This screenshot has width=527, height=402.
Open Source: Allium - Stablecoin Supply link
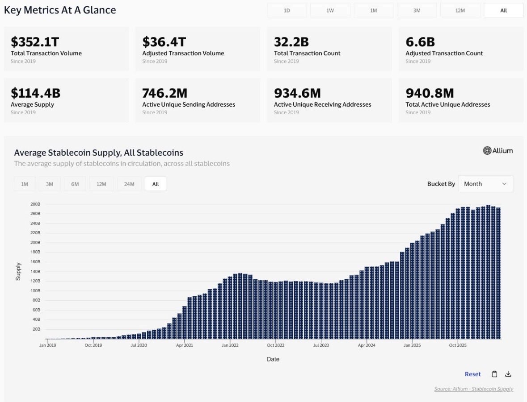click(x=473, y=389)
